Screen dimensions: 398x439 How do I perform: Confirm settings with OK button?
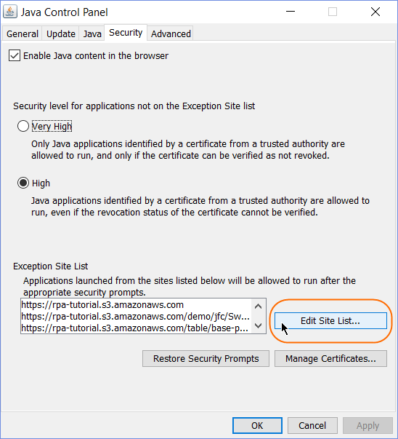257,426
